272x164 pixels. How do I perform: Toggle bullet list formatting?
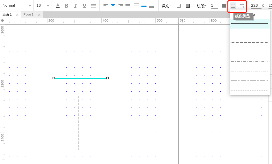(x=93, y=6)
